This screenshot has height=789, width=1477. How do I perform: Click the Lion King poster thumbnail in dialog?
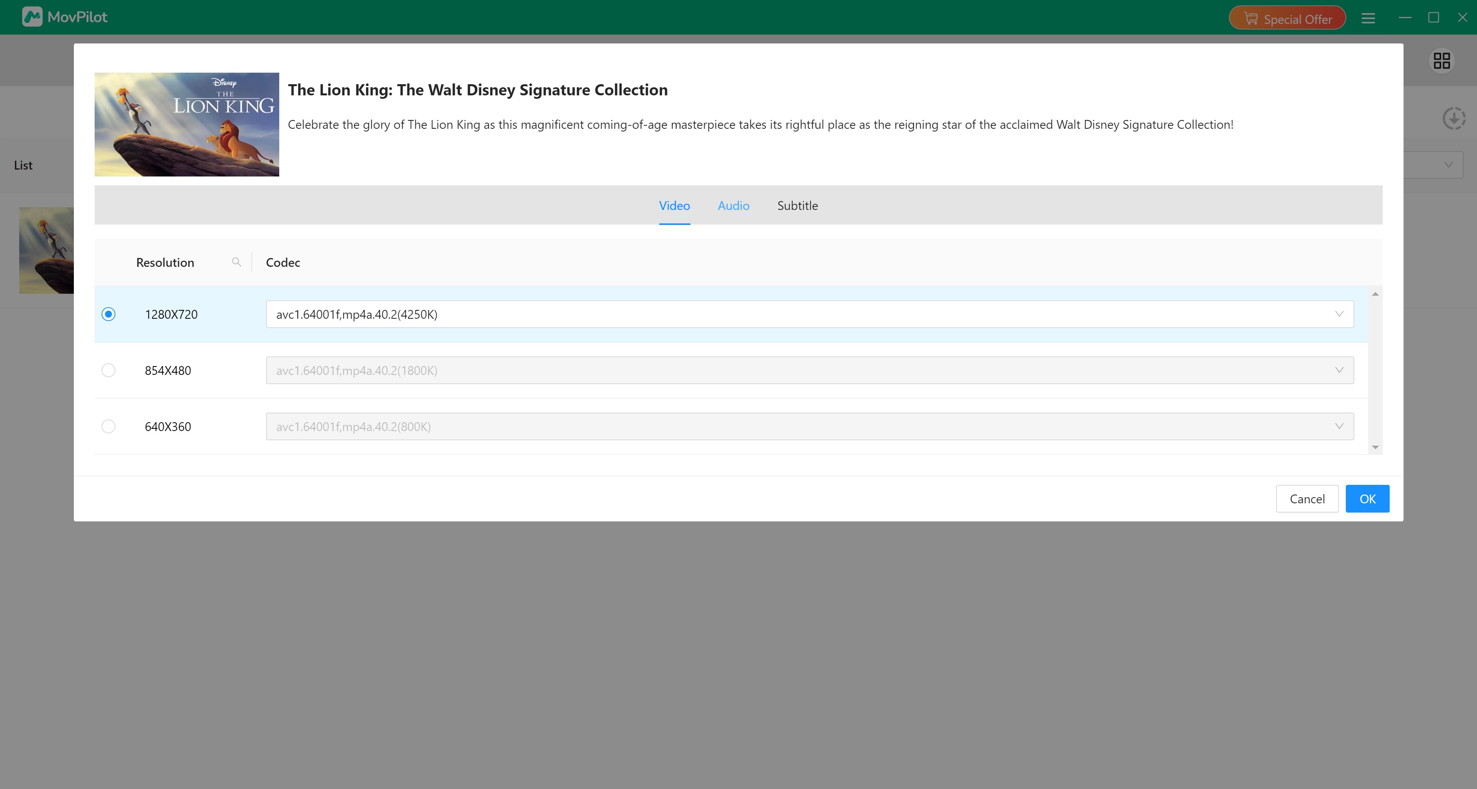187,124
